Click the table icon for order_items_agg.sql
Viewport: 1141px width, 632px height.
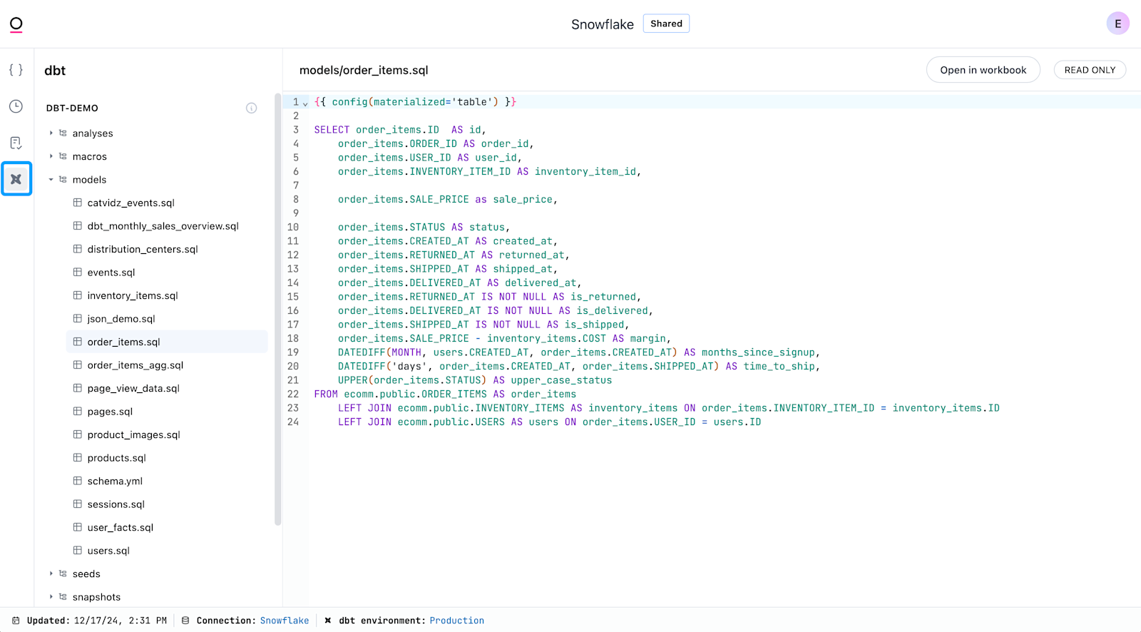click(x=77, y=365)
